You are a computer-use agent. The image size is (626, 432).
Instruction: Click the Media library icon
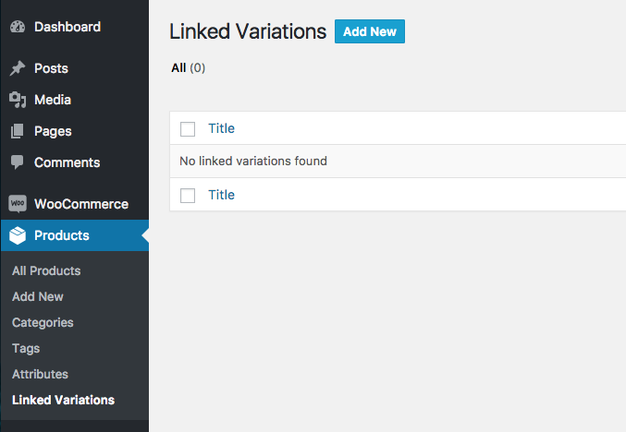point(18,100)
